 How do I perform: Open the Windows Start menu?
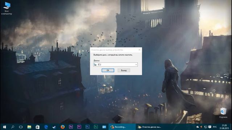click(x=4, y=127)
